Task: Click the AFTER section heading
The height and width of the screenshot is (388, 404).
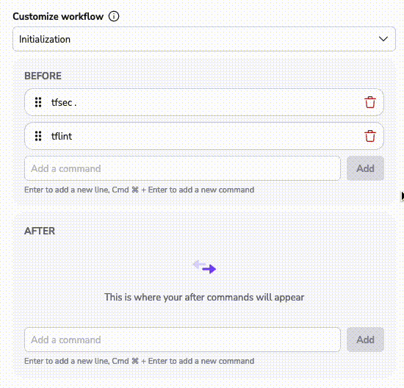Action: click(x=40, y=231)
